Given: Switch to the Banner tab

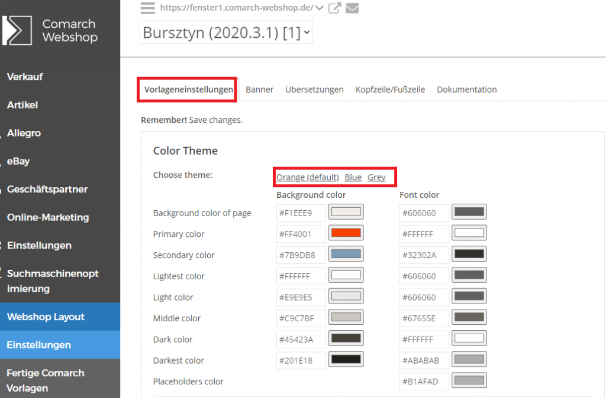Looking at the screenshot, I should point(259,90).
